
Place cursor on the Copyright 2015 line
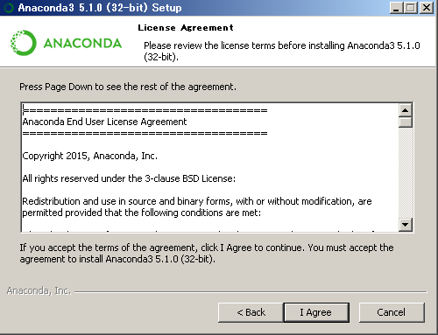click(90, 156)
